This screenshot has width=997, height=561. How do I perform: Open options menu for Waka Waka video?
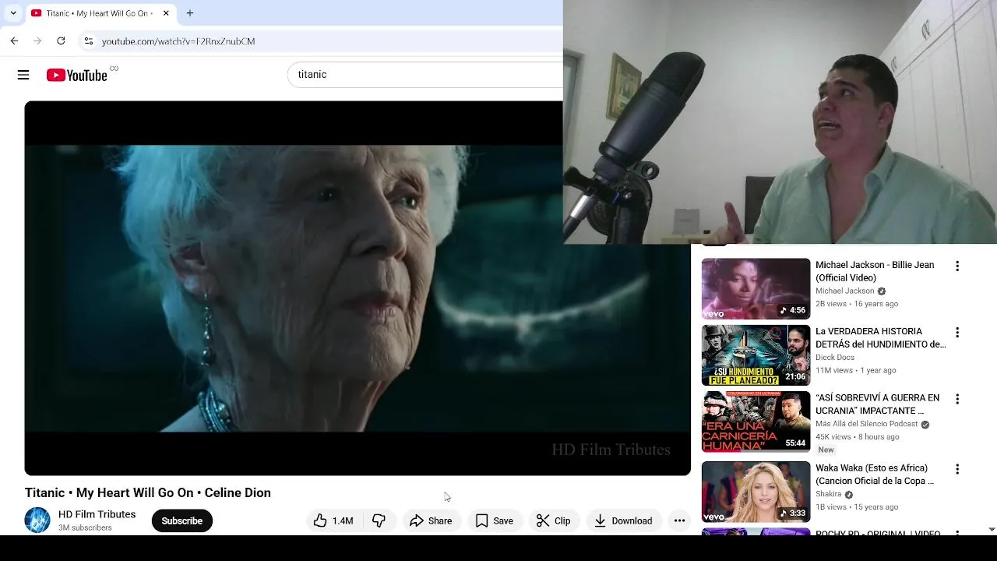pos(957,469)
